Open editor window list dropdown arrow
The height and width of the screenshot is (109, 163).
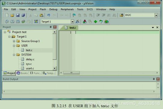pyautogui.click(x=153, y=28)
